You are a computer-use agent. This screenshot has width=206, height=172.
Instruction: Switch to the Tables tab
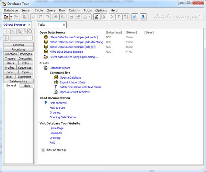(26, 86)
